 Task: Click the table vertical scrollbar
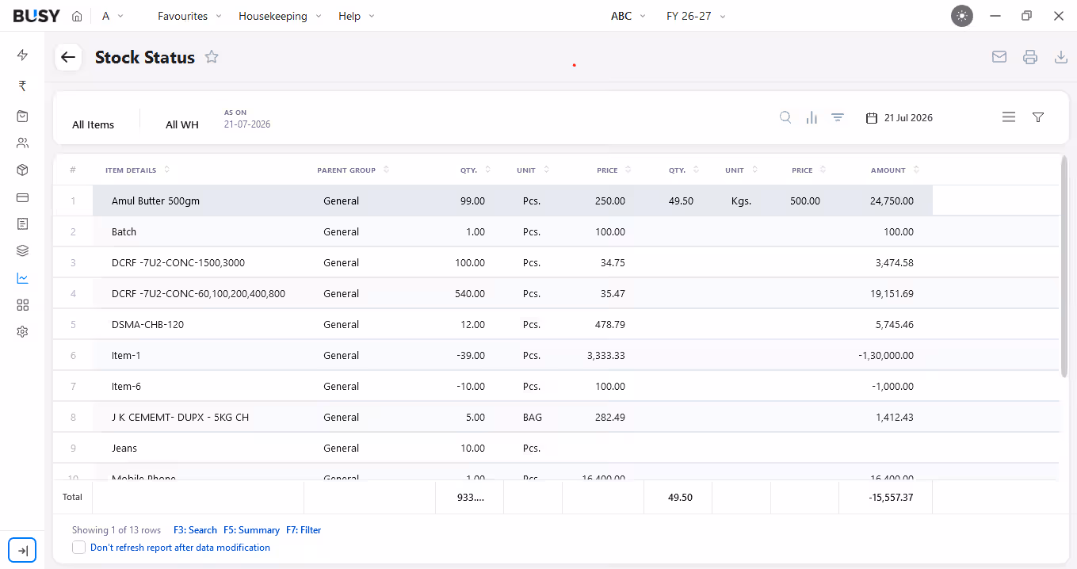[x=1064, y=266]
